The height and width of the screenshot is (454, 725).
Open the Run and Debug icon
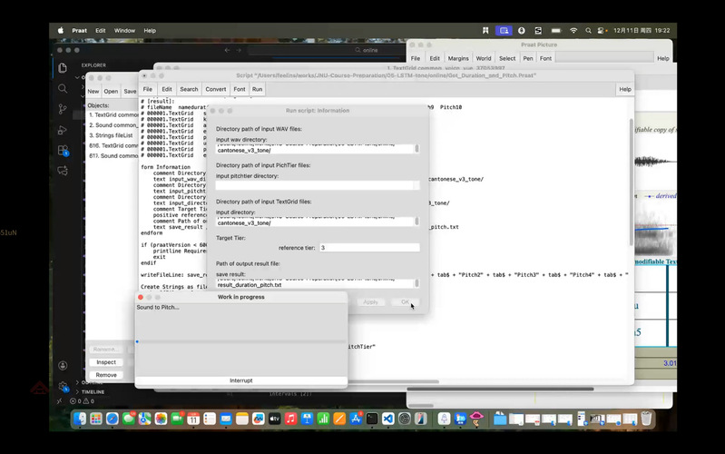coord(63,131)
